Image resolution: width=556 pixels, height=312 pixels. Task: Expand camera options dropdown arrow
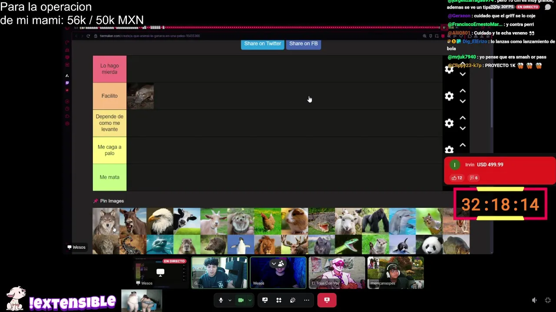pos(250,300)
